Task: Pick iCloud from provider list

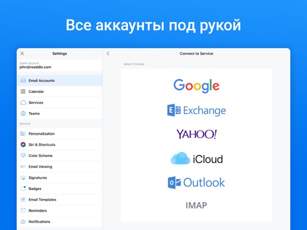Action: tap(196, 158)
